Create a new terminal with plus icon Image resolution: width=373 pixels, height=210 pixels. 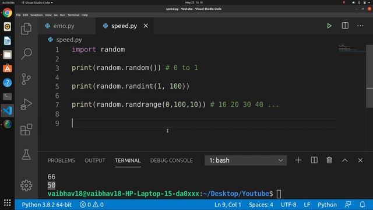point(298,160)
